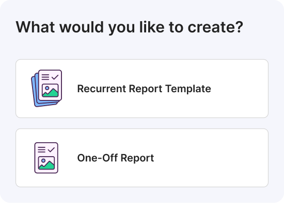Select the One-Off Report option
Viewport: 284px width, 203px height.
point(142,158)
